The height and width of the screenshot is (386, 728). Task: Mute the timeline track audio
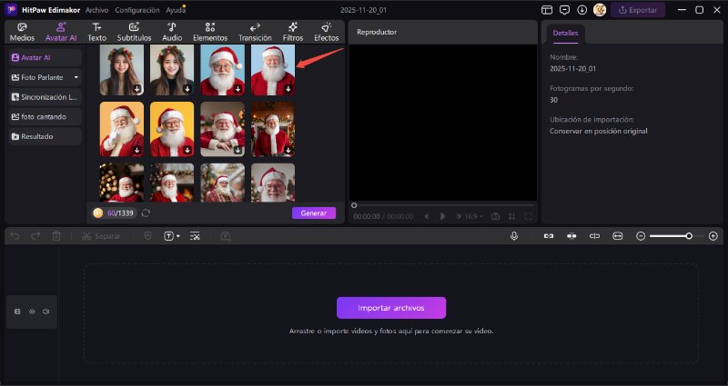click(x=45, y=312)
